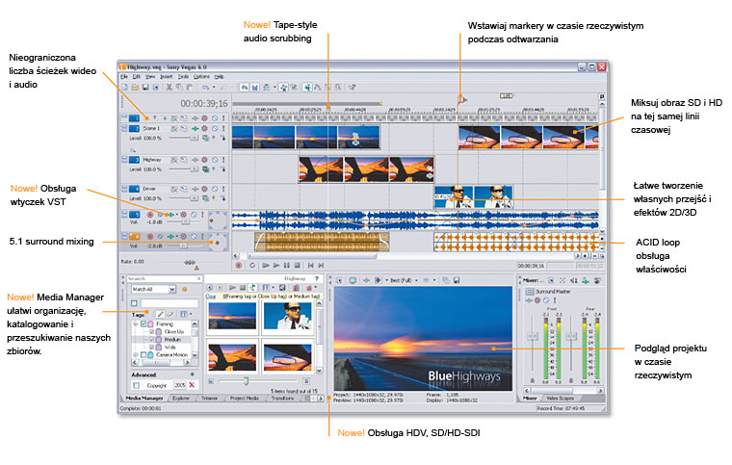Click the Save disk icon in toolbar
The height and width of the screenshot is (465, 732).
click(x=145, y=88)
